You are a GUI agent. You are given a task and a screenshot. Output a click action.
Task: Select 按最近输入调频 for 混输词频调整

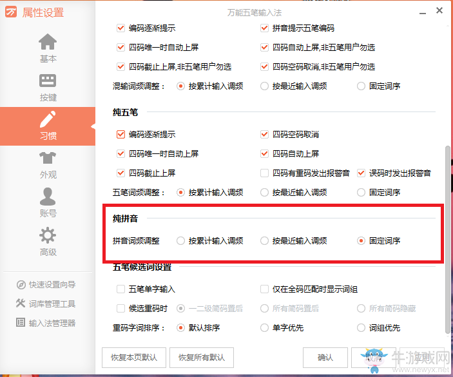(x=264, y=86)
